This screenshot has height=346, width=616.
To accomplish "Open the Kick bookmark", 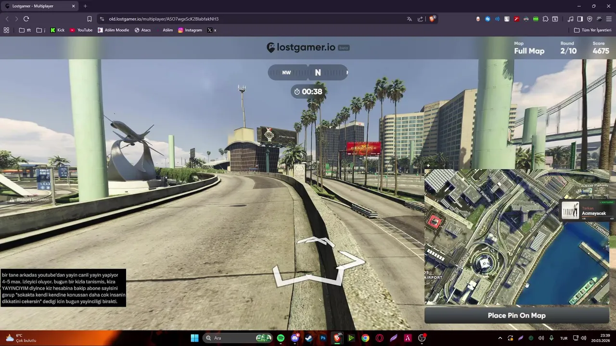I will pos(57,30).
